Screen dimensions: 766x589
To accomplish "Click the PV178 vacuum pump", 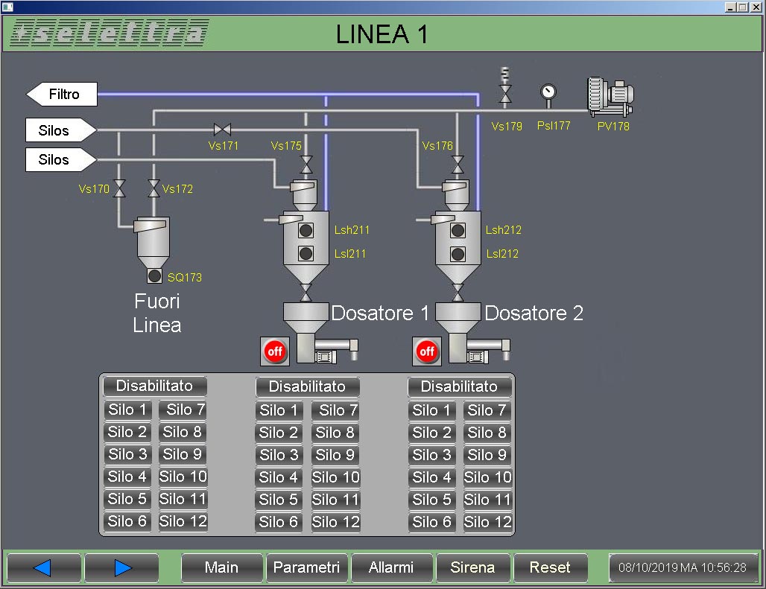I will [x=611, y=97].
